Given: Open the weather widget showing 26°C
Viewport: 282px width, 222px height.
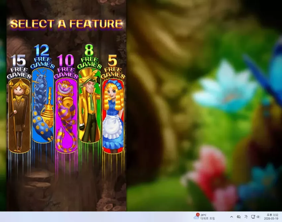Looking at the screenshot, I should pos(204,217).
